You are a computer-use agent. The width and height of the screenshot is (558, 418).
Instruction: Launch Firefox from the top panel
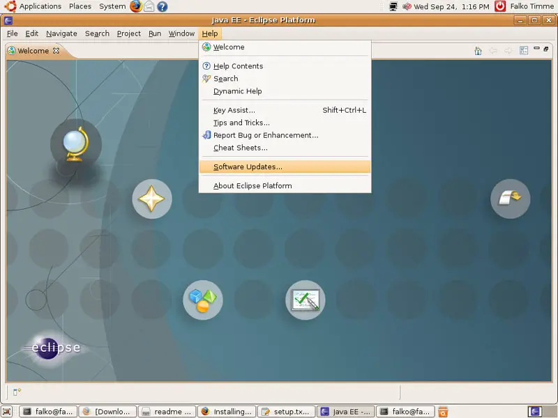(x=135, y=6)
